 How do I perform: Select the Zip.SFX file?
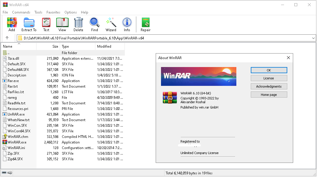(x=13, y=153)
